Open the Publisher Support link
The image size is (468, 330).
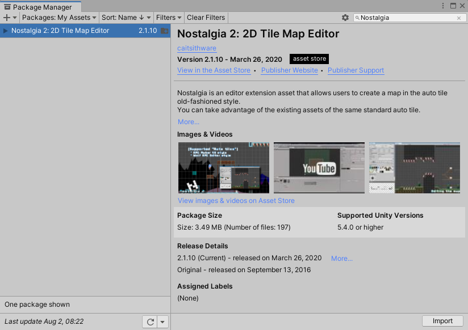(356, 70)
